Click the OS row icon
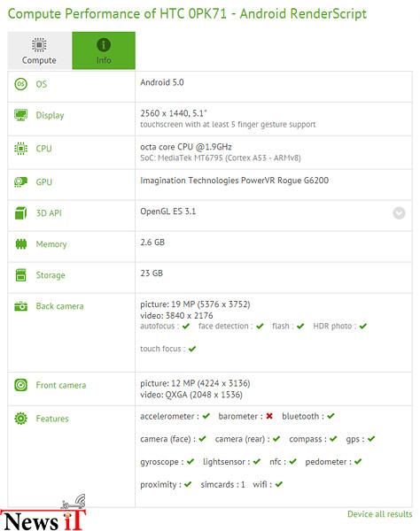The width and height of the screenshot is (420, 531). [x=20, y=84]
